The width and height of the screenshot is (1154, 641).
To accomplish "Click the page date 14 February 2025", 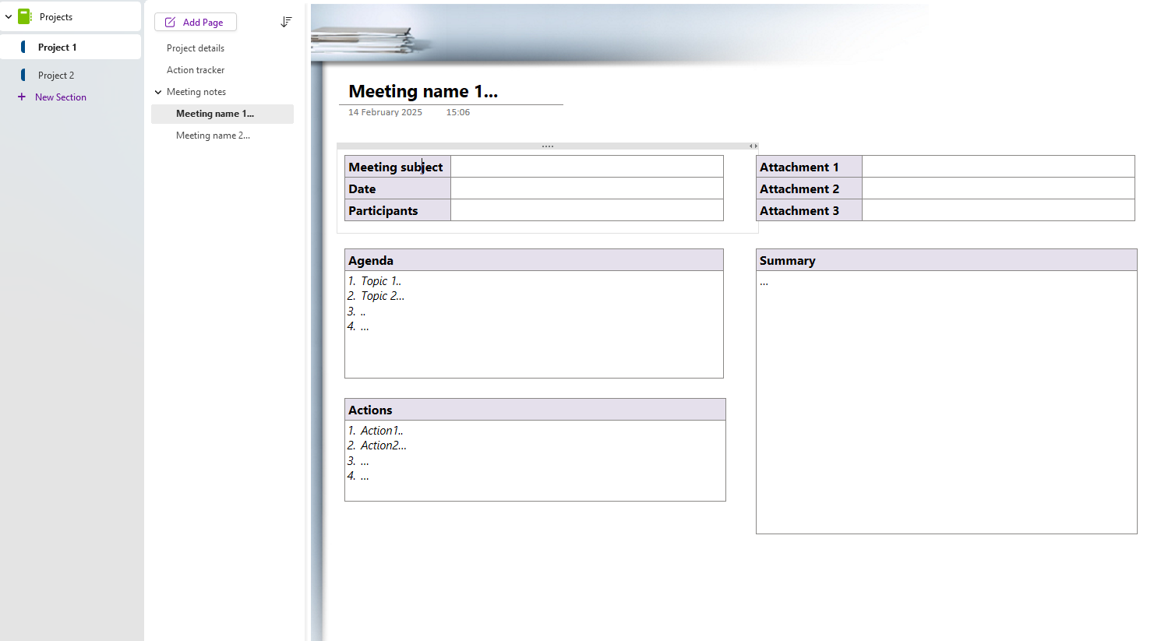I will tap(385, 113).
